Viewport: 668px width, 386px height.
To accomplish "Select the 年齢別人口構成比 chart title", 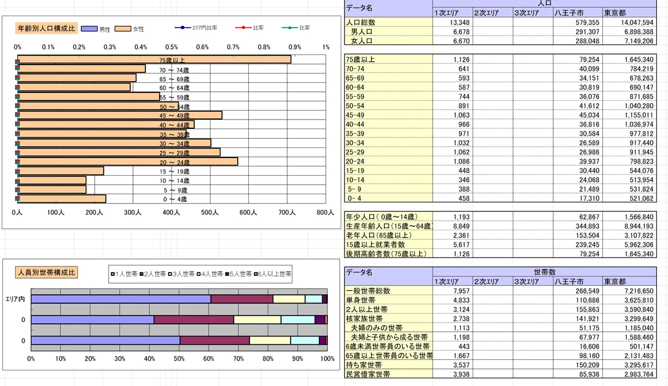I will coord(46,28).
